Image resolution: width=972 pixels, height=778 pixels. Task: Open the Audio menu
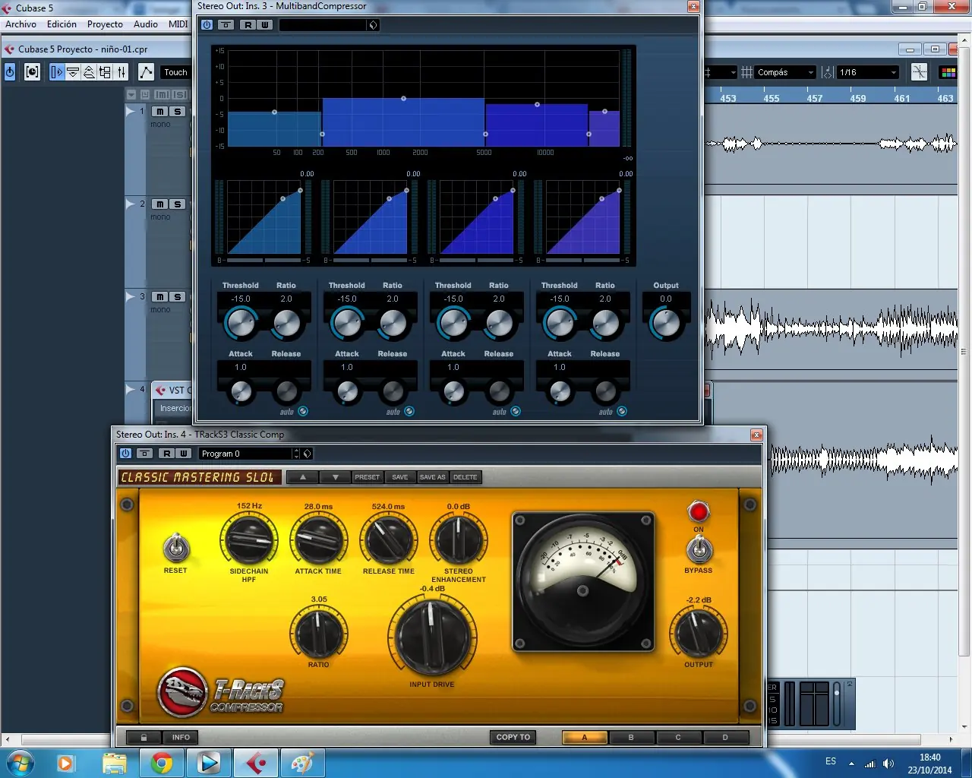(x=146, y=24)
